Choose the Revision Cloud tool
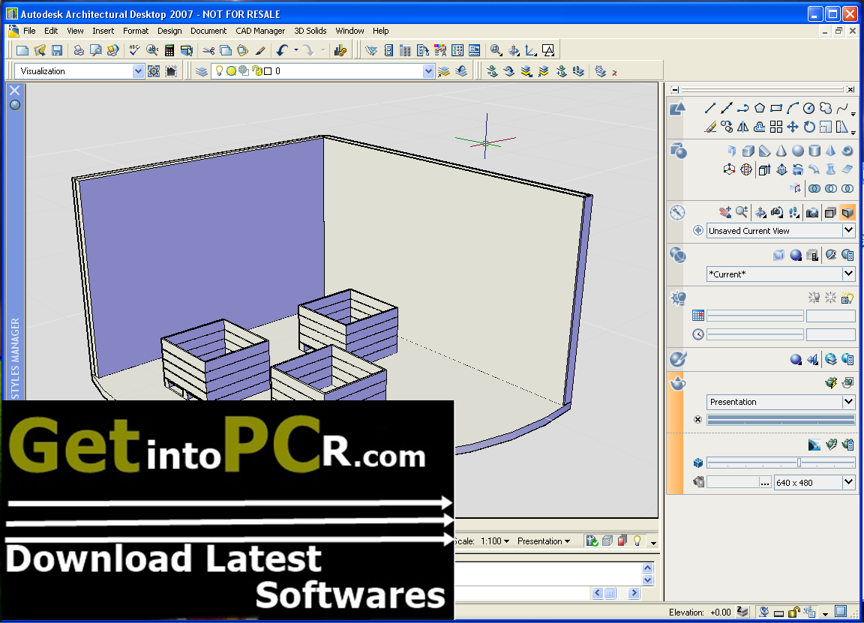The height and width of the screenshot is (623, 864). click(x=826, y=108)
